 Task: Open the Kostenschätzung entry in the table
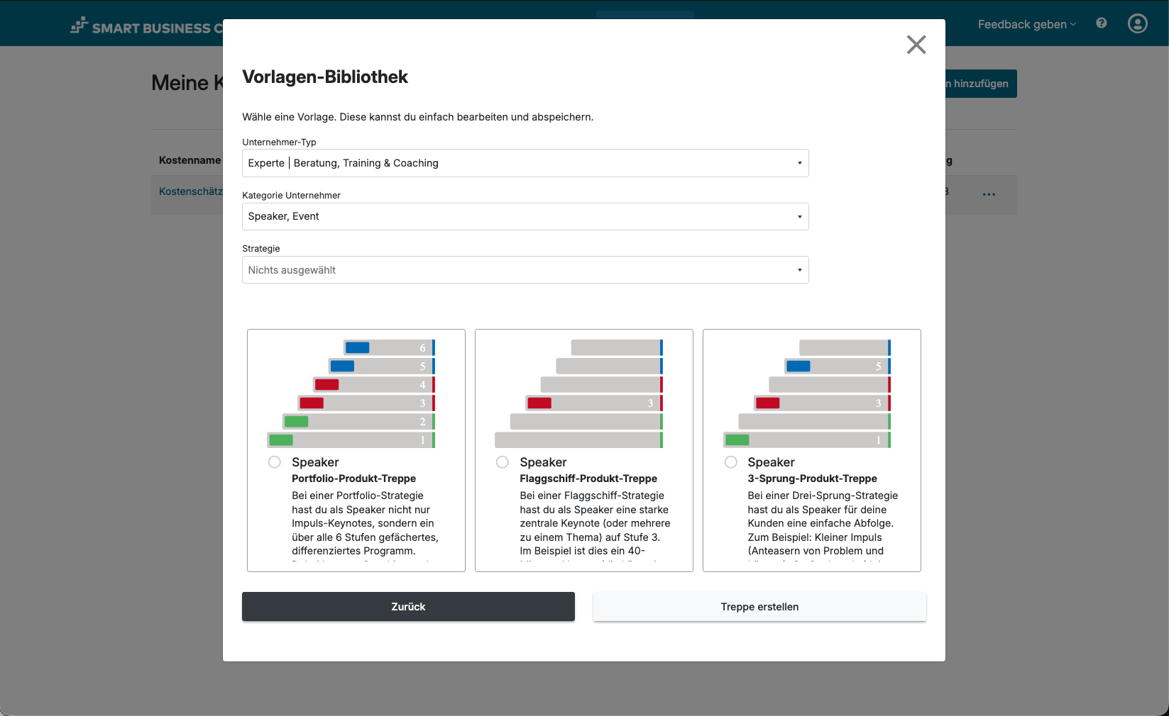coord(190,191)
